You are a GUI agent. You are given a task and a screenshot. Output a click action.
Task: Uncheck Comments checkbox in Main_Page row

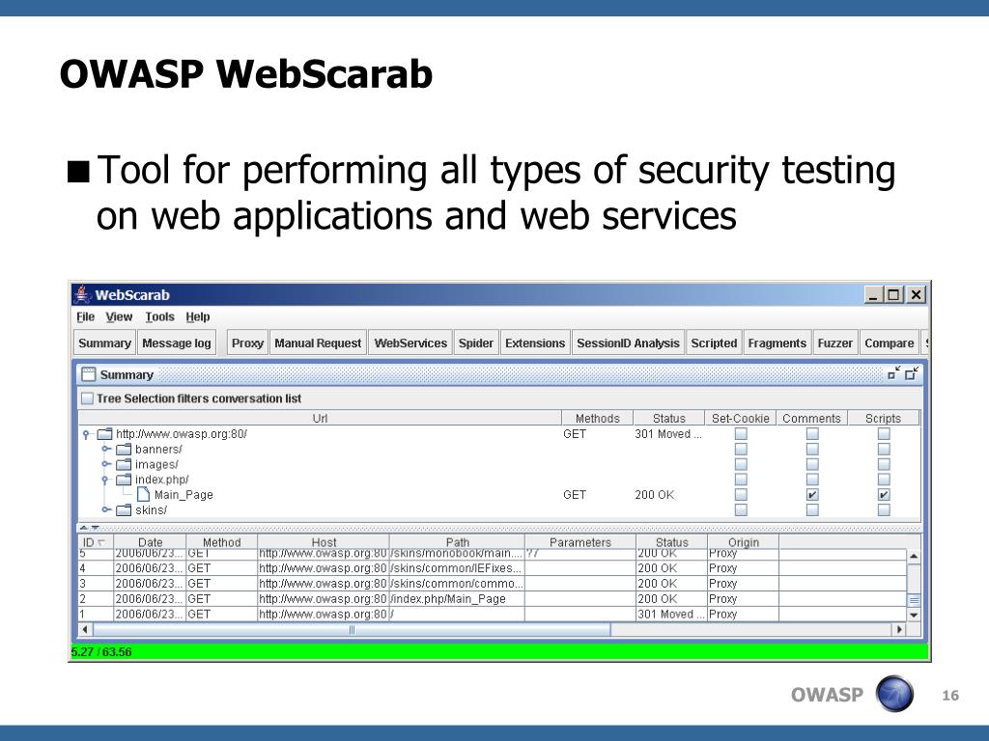(812, 495)
